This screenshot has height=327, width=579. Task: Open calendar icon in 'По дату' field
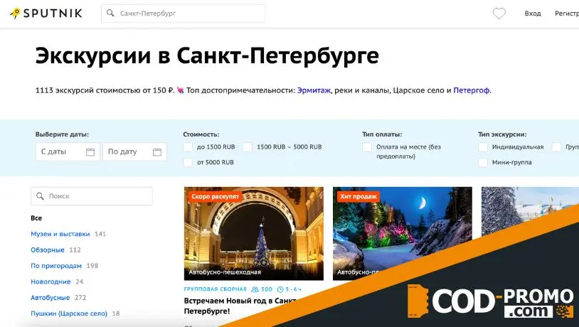click(x=157, y=151)
